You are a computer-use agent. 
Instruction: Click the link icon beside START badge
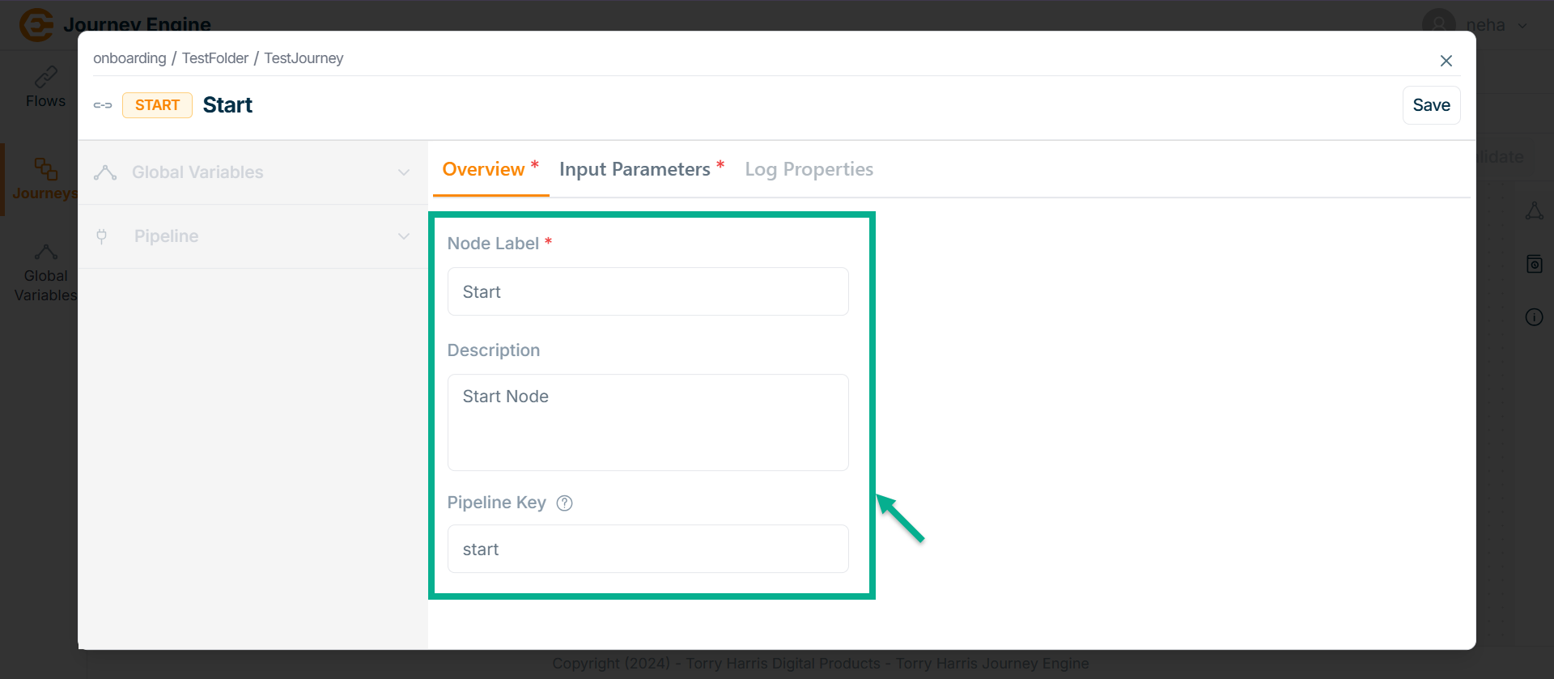[103, 105]
